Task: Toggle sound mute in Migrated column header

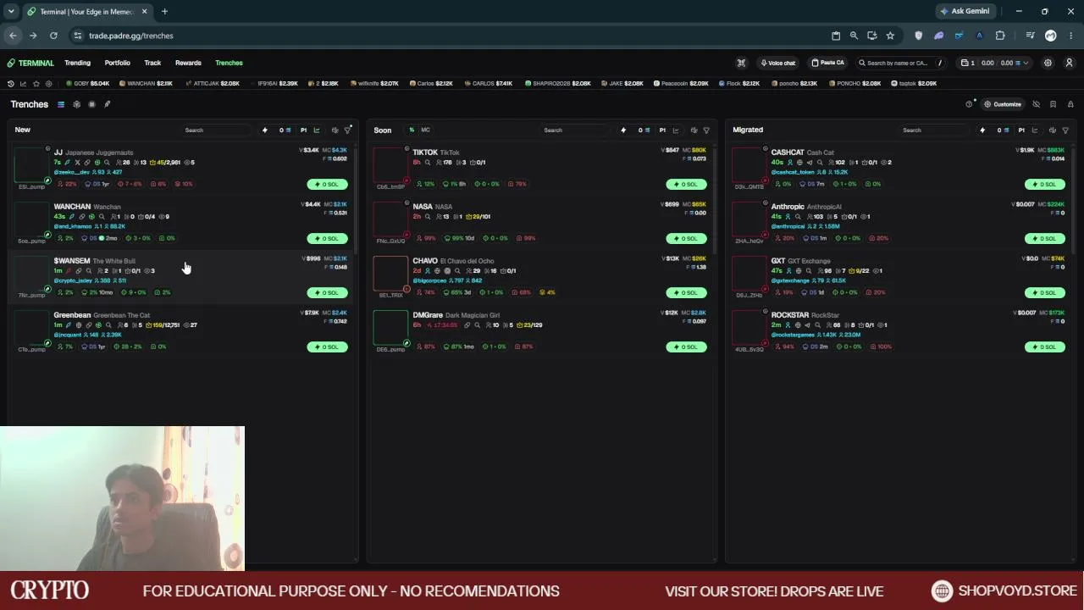Action: point(1053,130)
